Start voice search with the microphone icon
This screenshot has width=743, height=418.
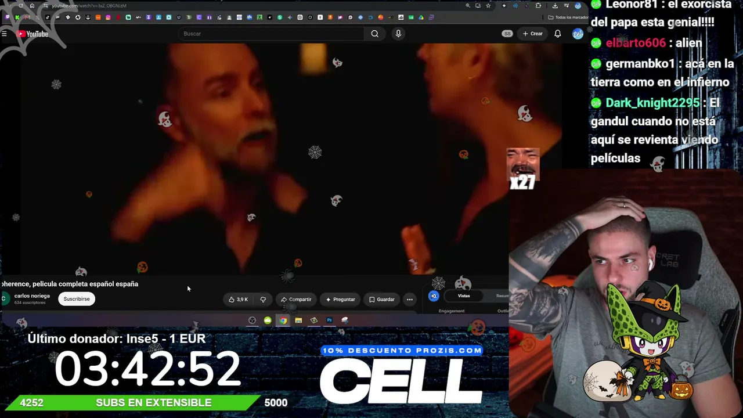(398, 34)
